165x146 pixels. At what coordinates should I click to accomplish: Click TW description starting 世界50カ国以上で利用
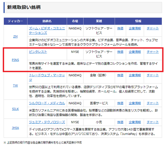coord(94,91)
